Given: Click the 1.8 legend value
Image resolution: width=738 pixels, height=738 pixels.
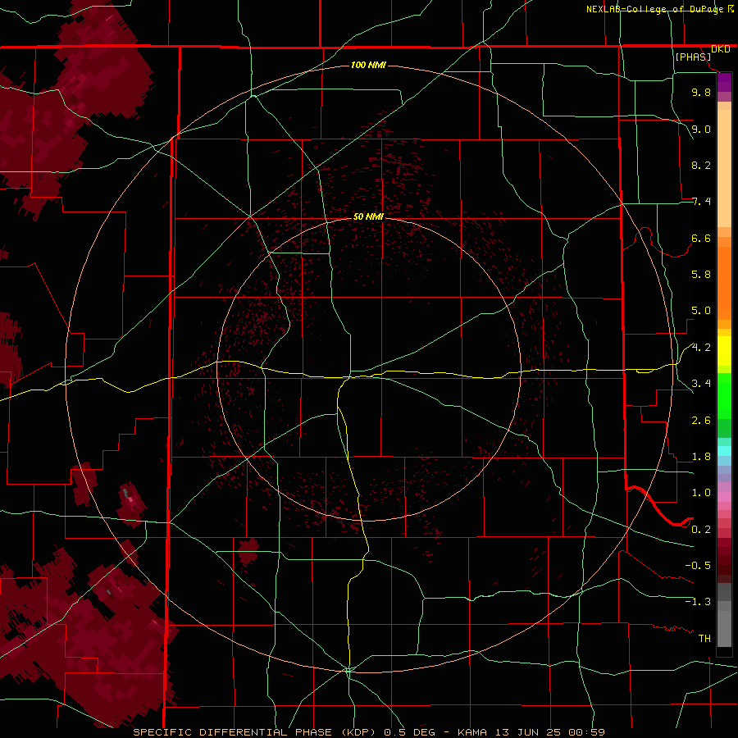Looking at the screenshot, I should click(x=701, y=457).
